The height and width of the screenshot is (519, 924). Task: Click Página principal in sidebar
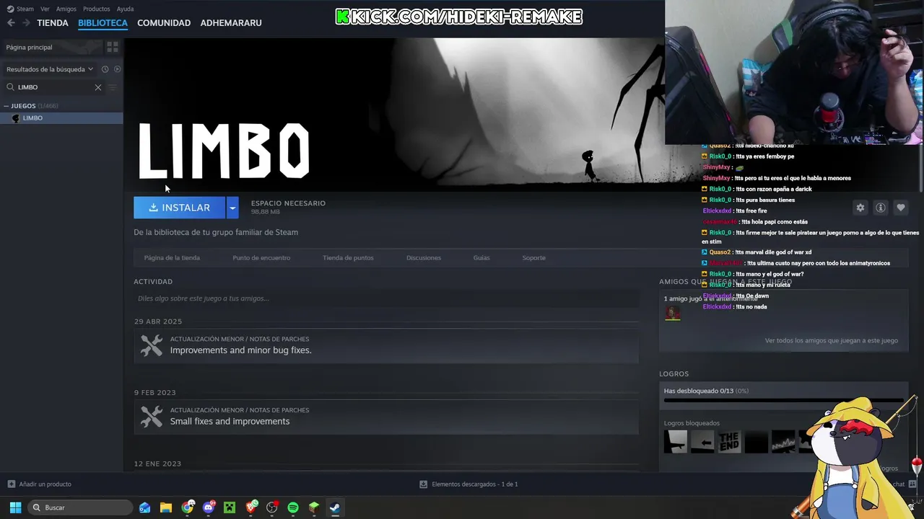pos(52,47)
